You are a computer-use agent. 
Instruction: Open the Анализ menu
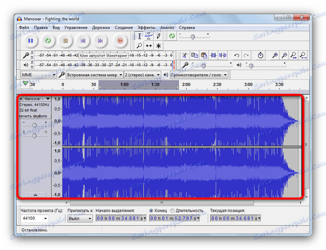(167, 27)
